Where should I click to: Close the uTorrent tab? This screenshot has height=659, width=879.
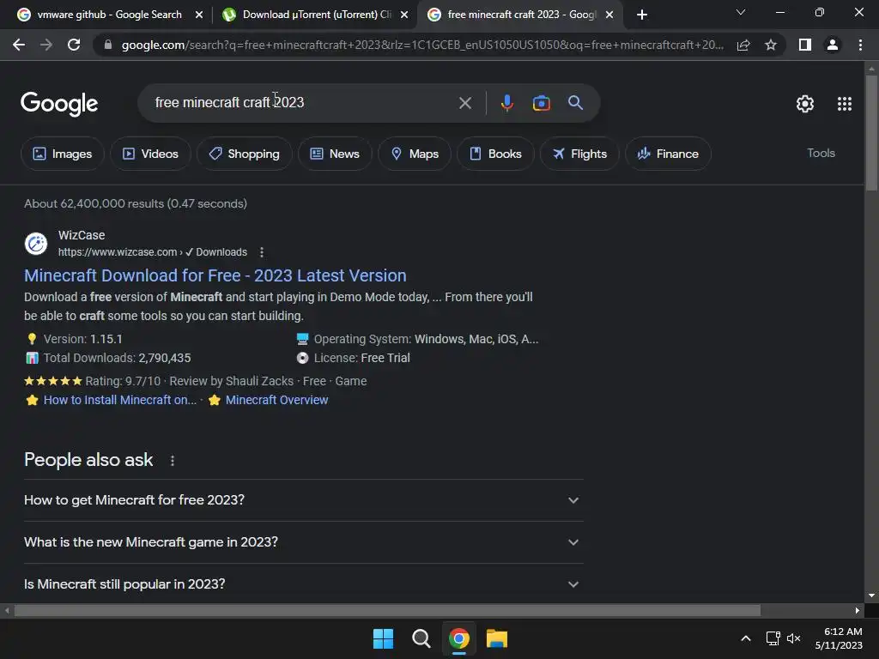click(x=404, y=15)
